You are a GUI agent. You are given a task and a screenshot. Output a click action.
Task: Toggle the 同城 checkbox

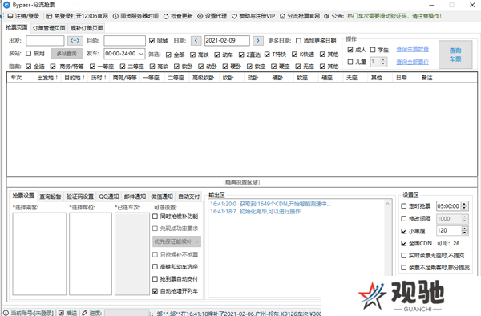coord(152,40)
